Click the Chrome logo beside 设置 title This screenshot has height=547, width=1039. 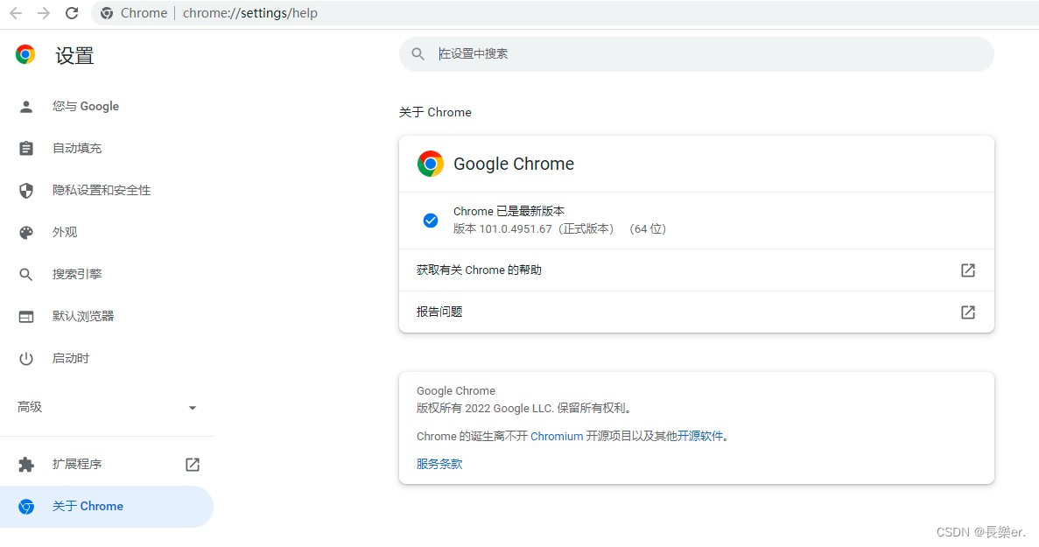[26, 54]
